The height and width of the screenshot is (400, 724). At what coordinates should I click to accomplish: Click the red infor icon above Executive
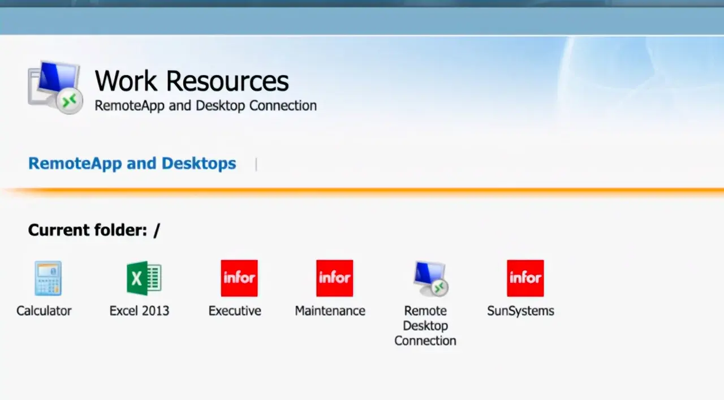click(239, 278)
